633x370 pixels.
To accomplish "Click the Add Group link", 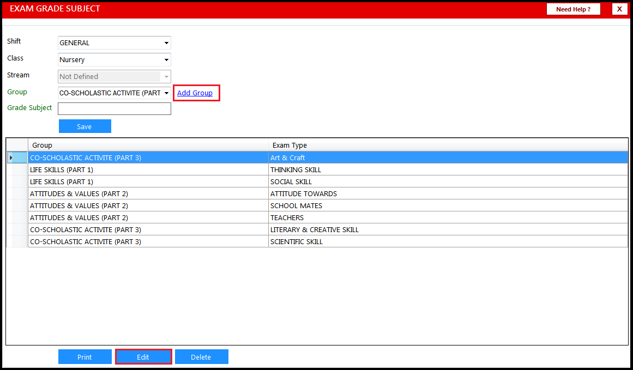I will tap(195, 93).
